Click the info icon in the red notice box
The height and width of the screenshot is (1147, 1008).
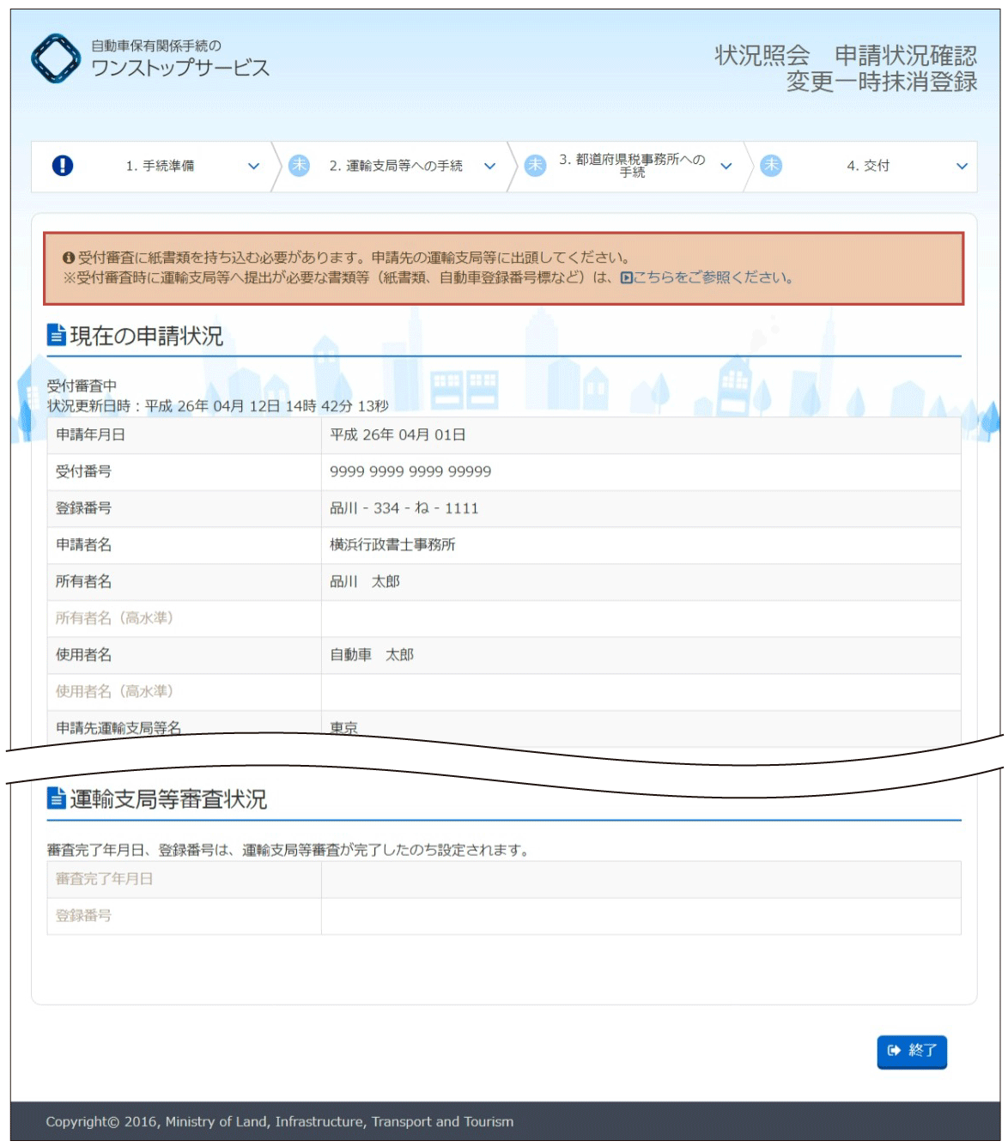69,258
